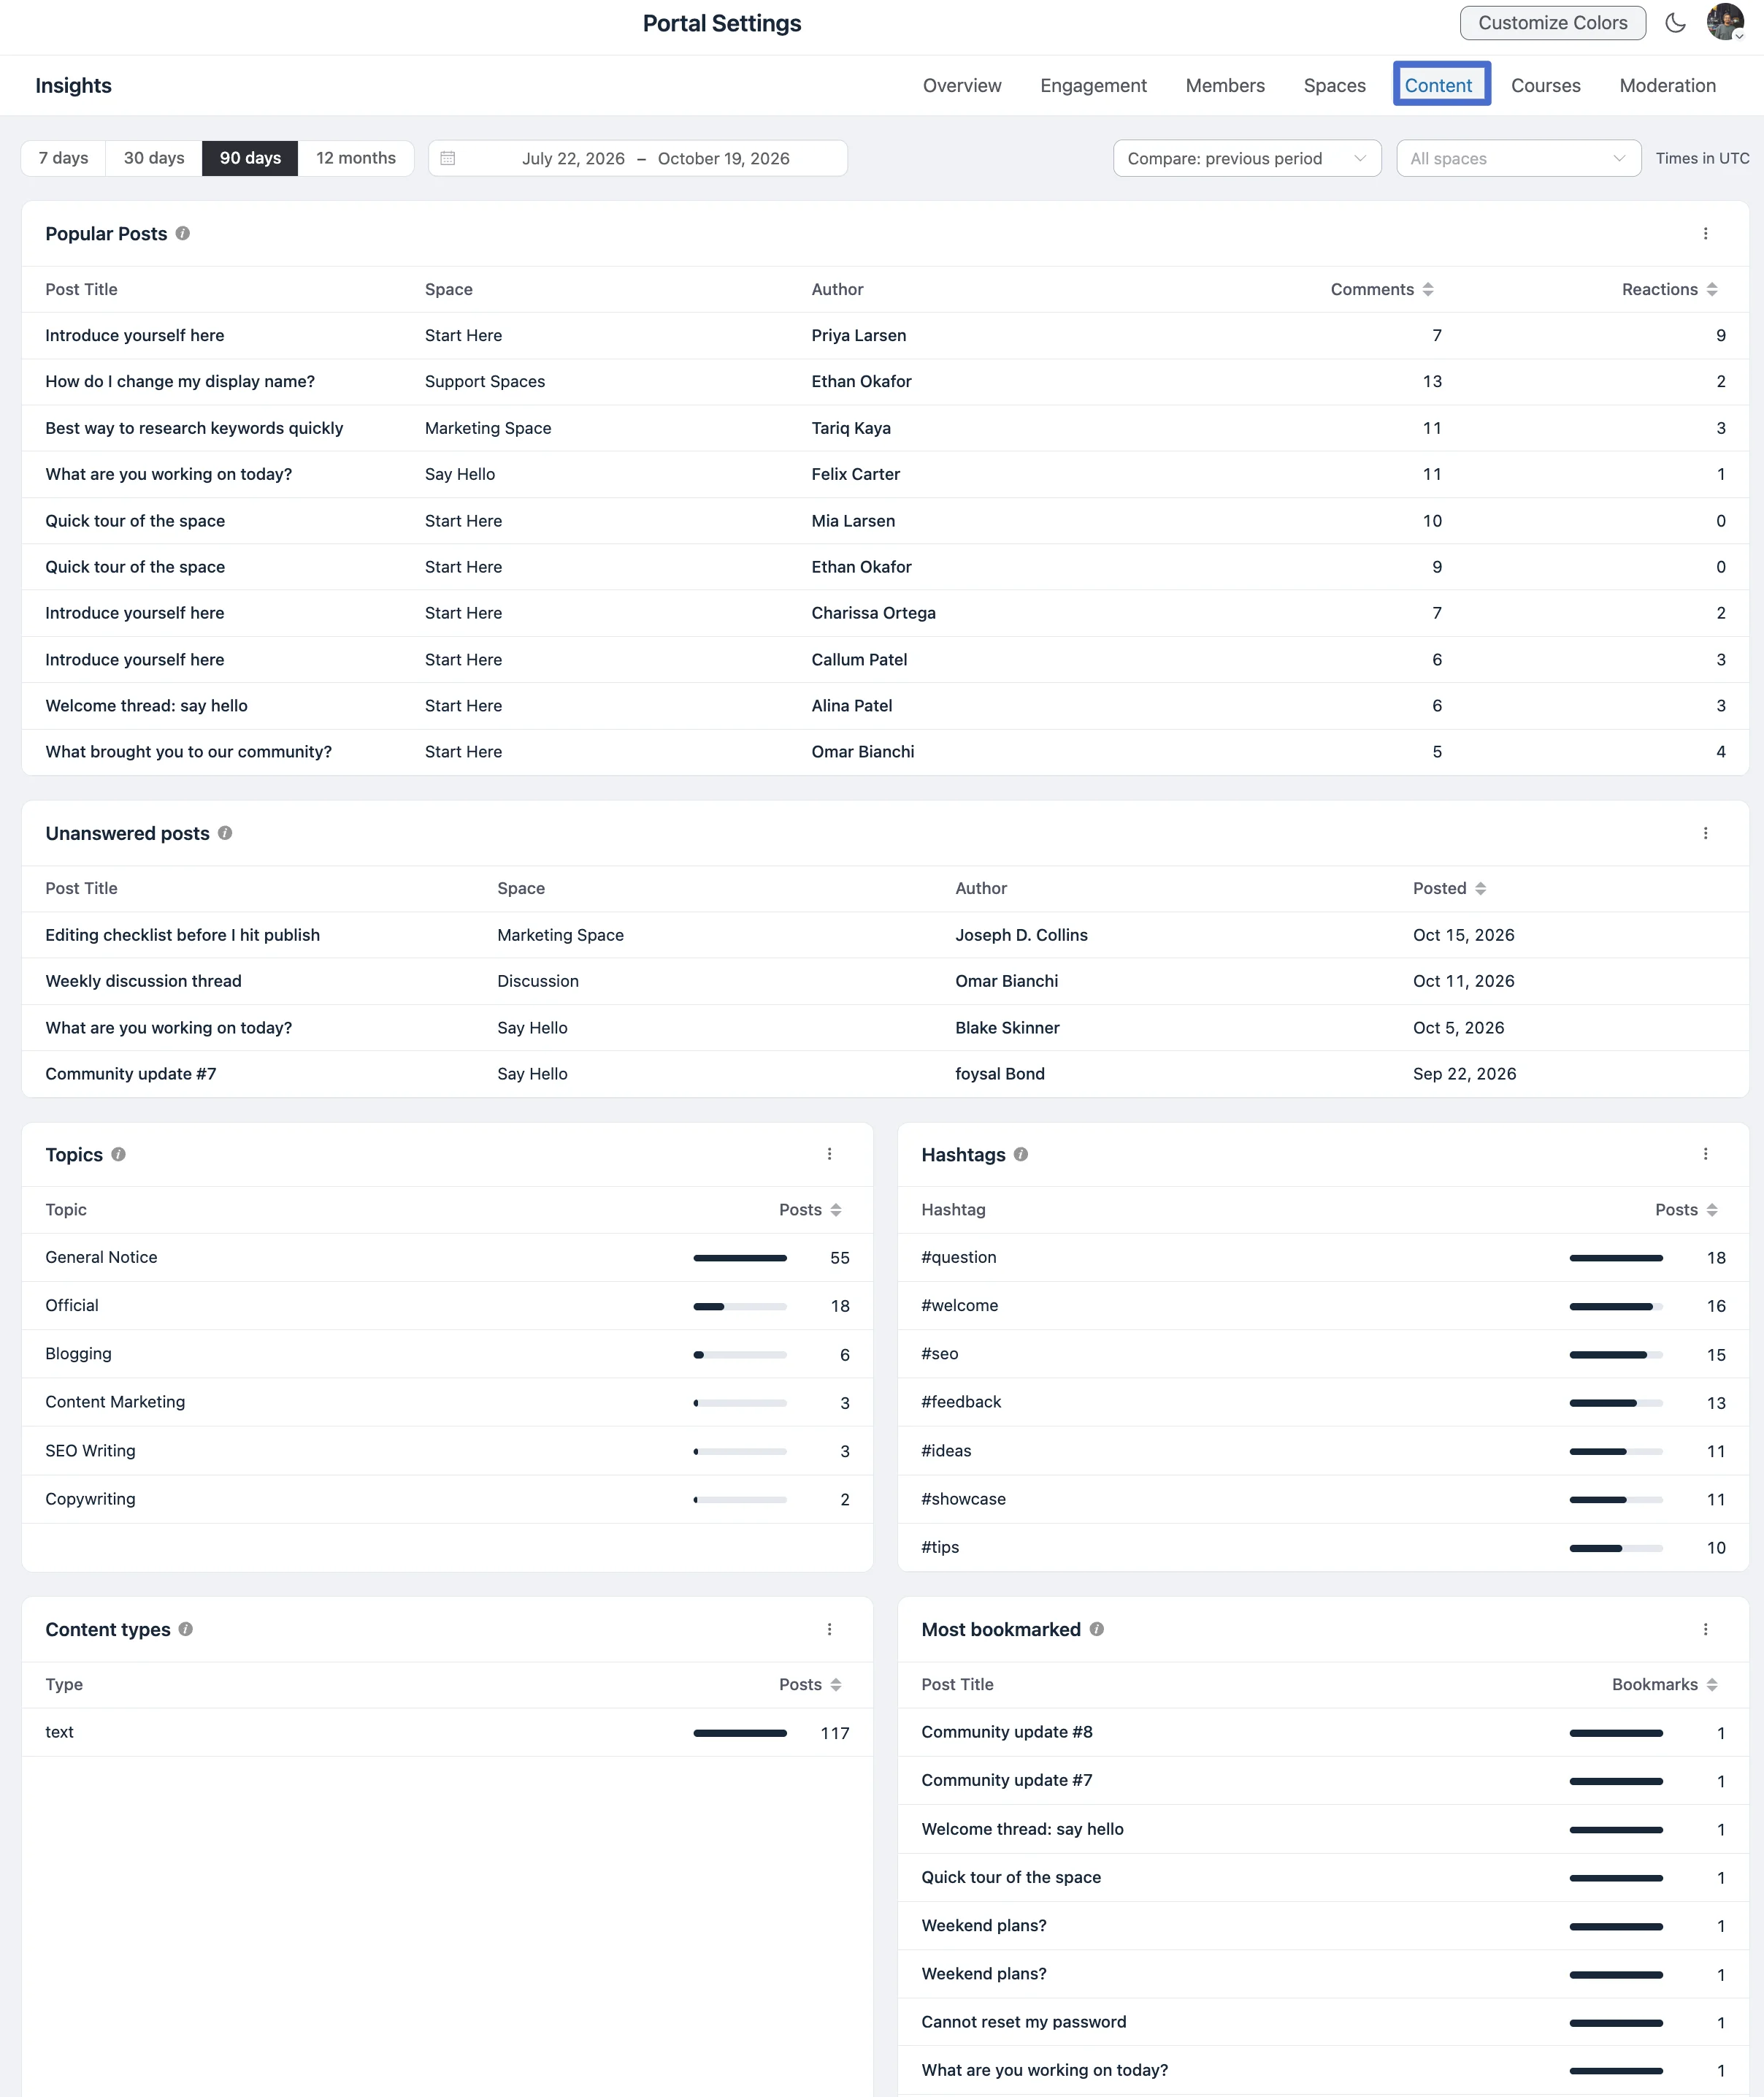Viewport: 1764px width, 2097px height.
Task: Click the Insights heading
Action: [73, 85]
